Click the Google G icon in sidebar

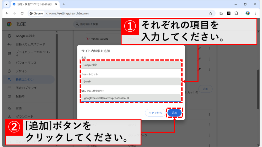pyautogui.click(x=9, y=36)
